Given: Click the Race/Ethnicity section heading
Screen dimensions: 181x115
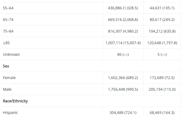Looking at the screenshot, I should 15,101.
